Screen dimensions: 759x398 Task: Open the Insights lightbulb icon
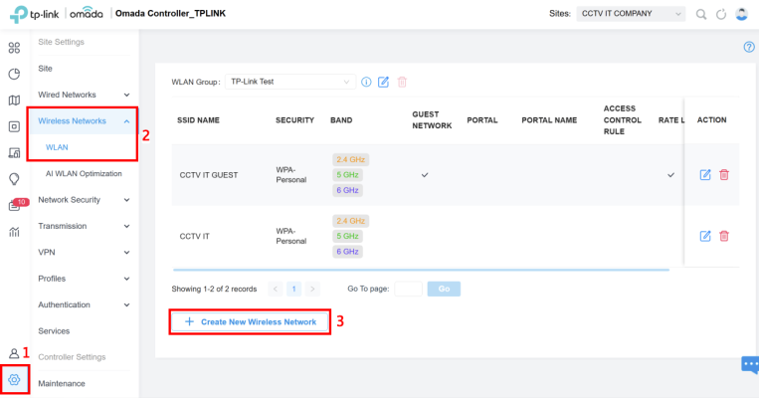click(14, 179)
